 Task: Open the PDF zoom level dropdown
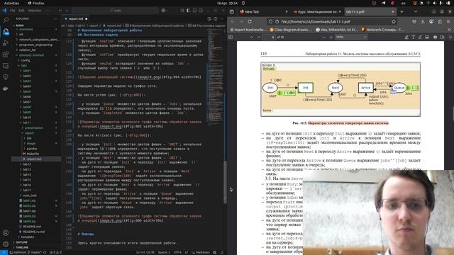(351, 37)
